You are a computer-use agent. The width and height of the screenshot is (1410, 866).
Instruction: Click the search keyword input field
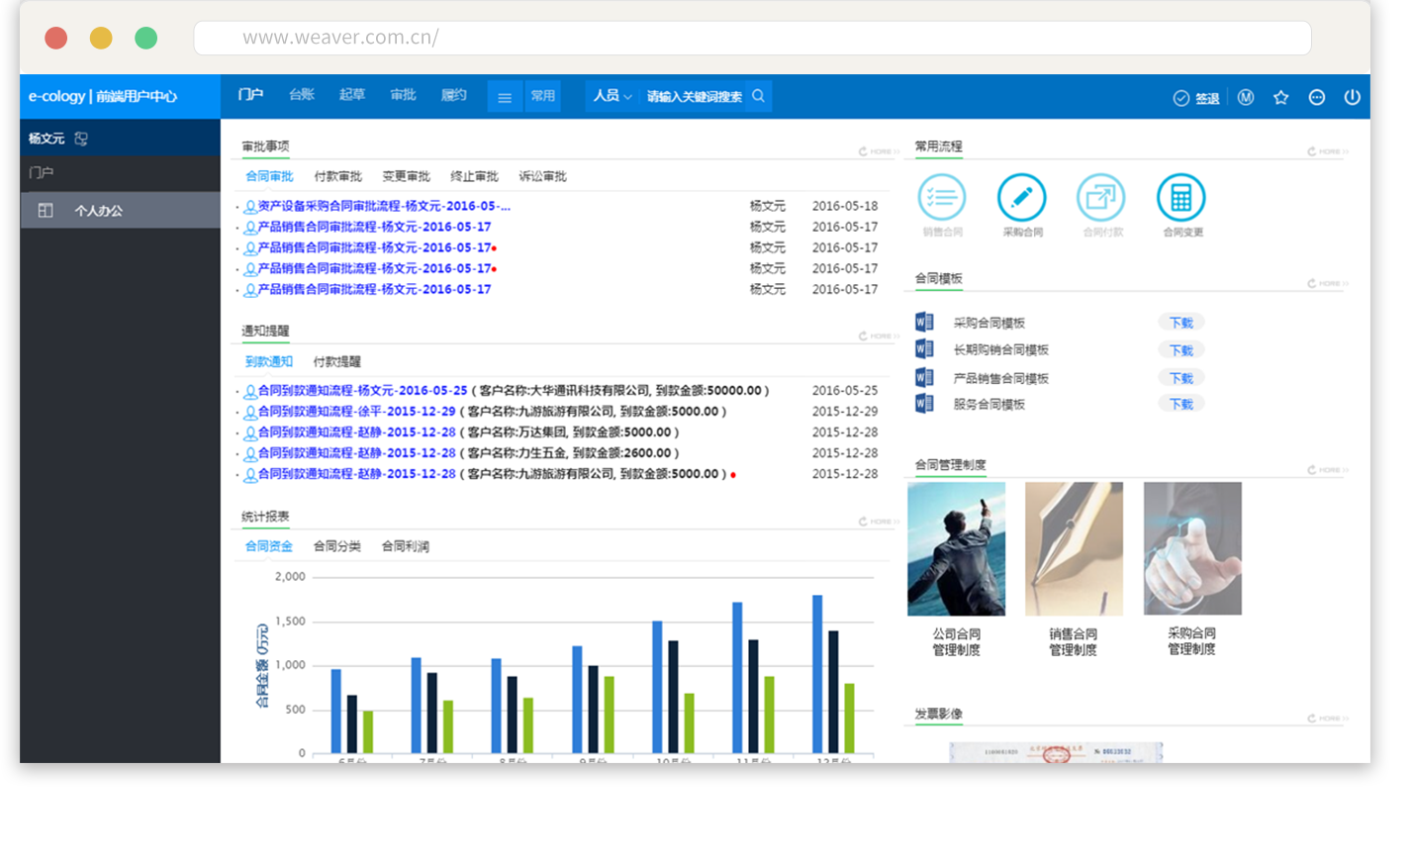695,96
